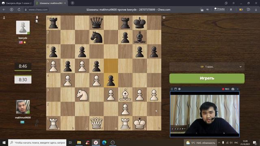This screenshot has width=260, height=146.
Task: Go back with browser back arrow
Action: point(4,10)
